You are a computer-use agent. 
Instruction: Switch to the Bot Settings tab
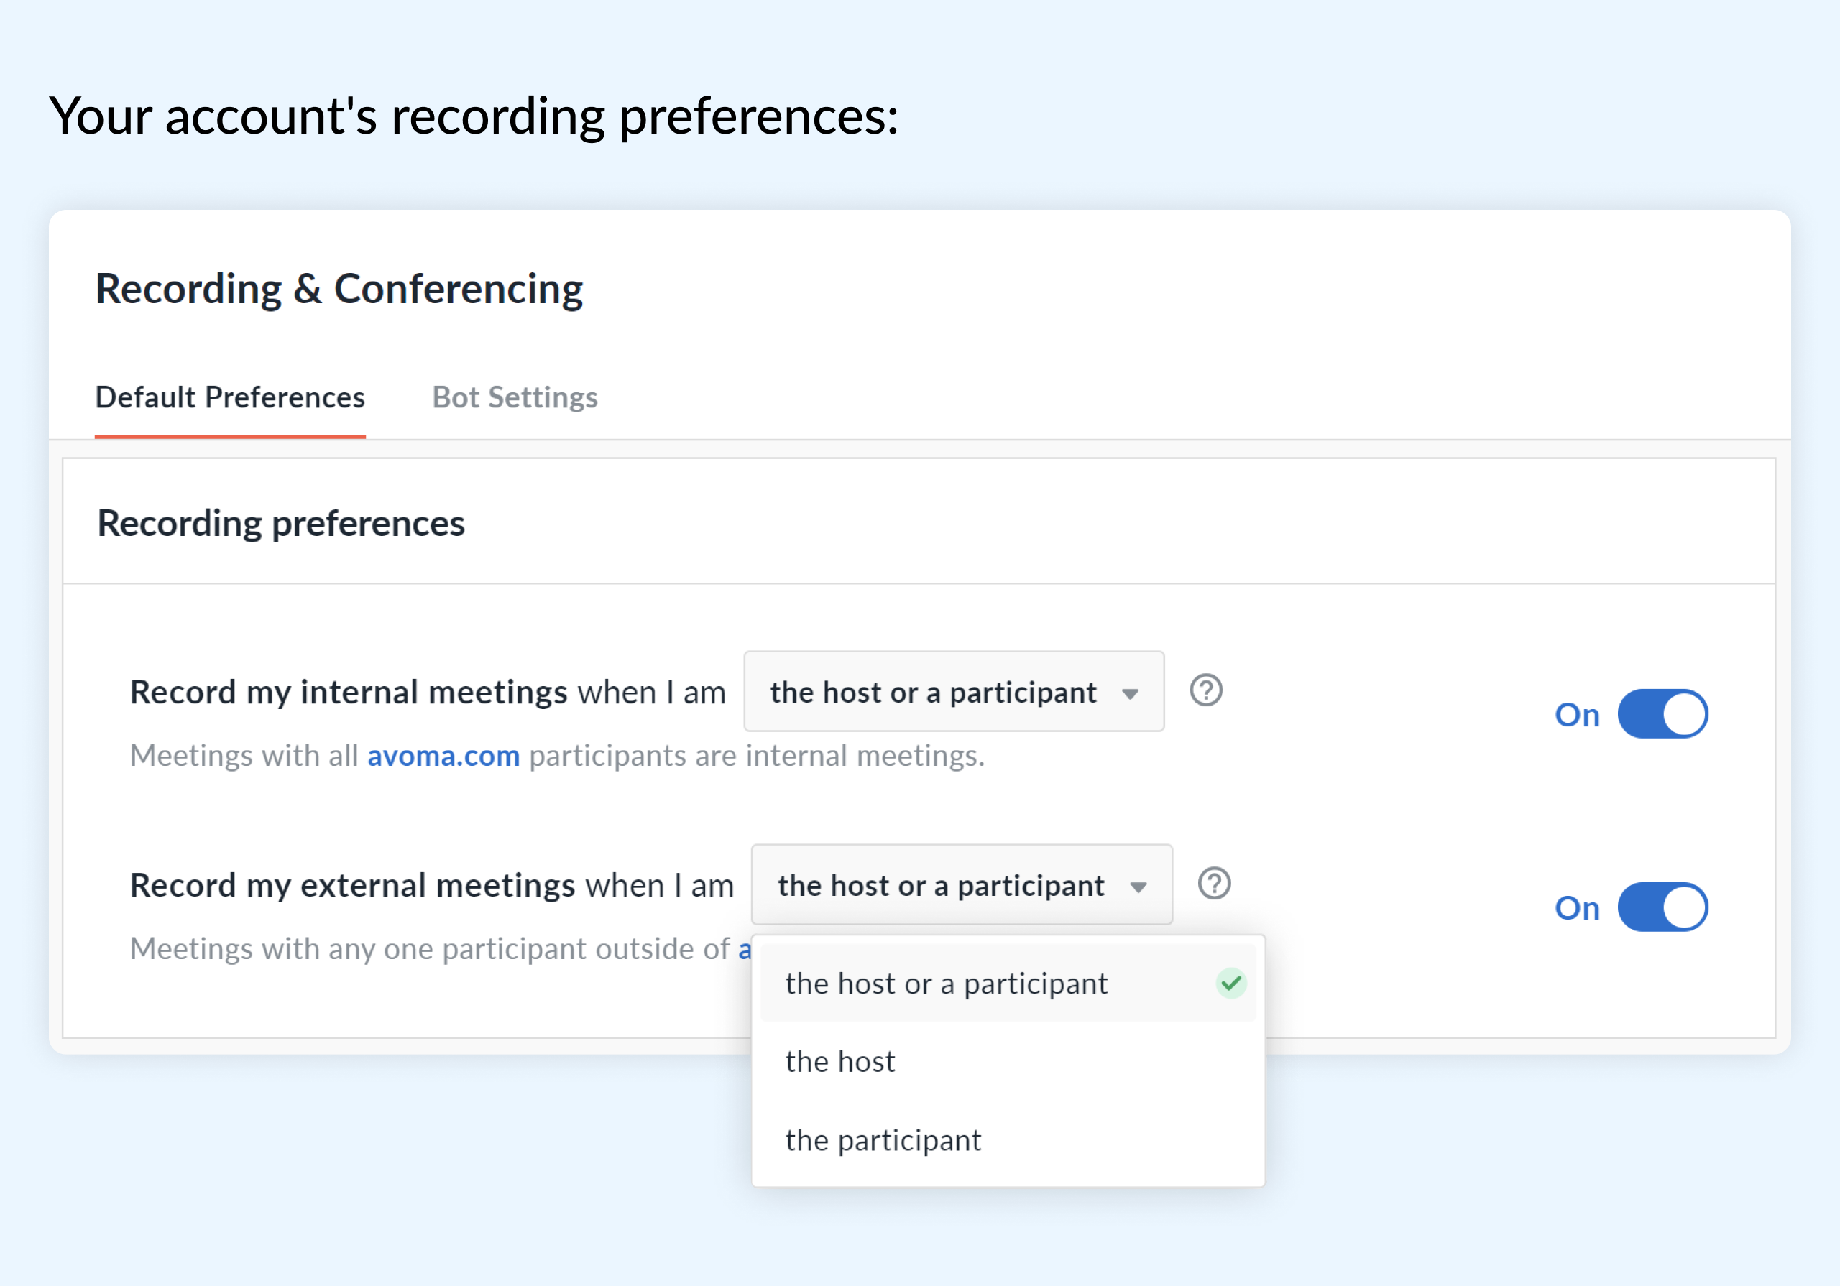click(515, 397)
